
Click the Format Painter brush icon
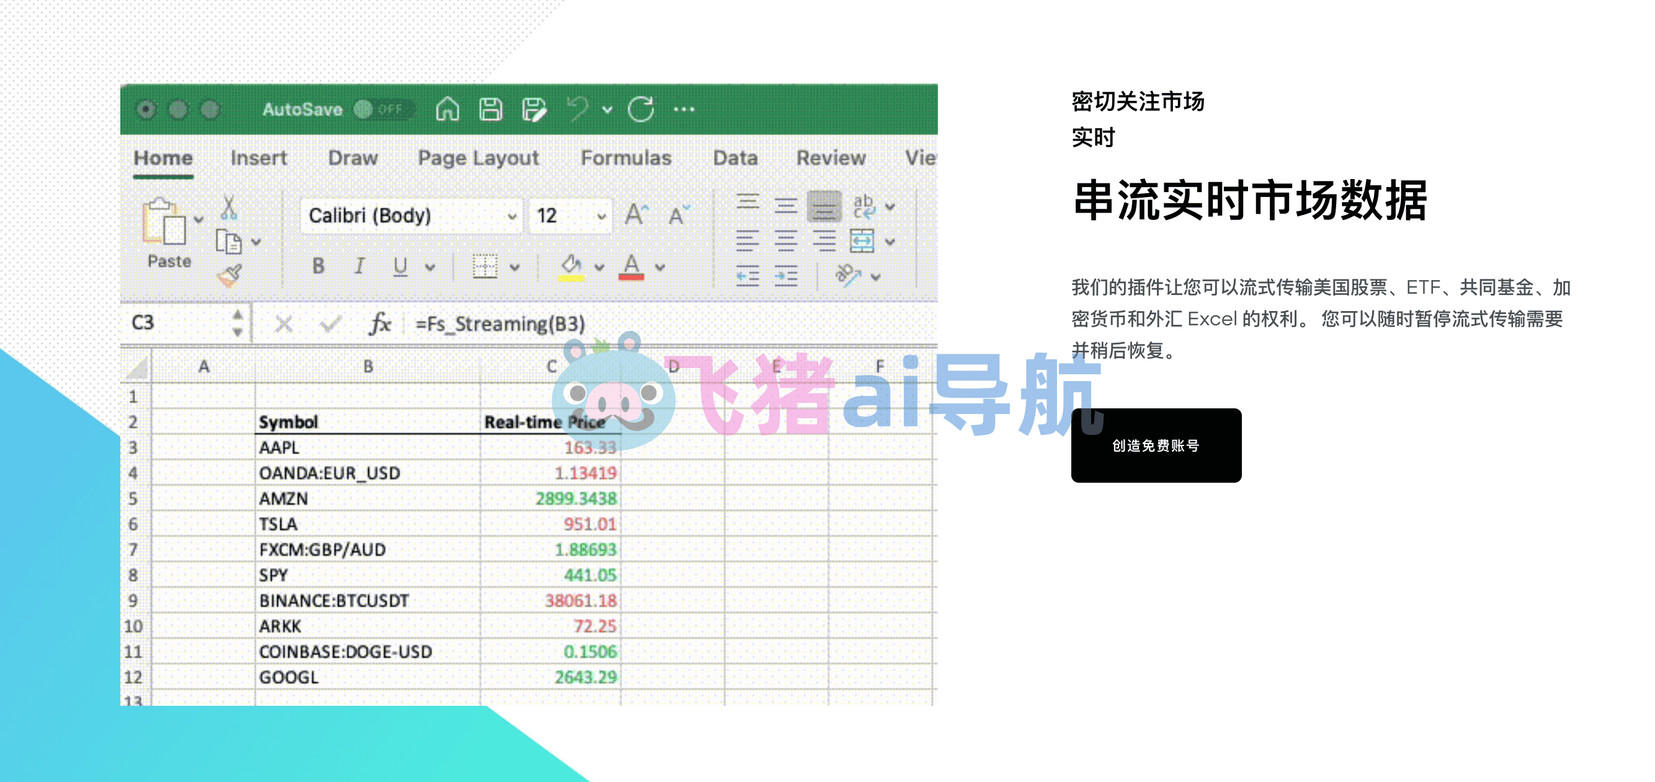pos(230,275)
